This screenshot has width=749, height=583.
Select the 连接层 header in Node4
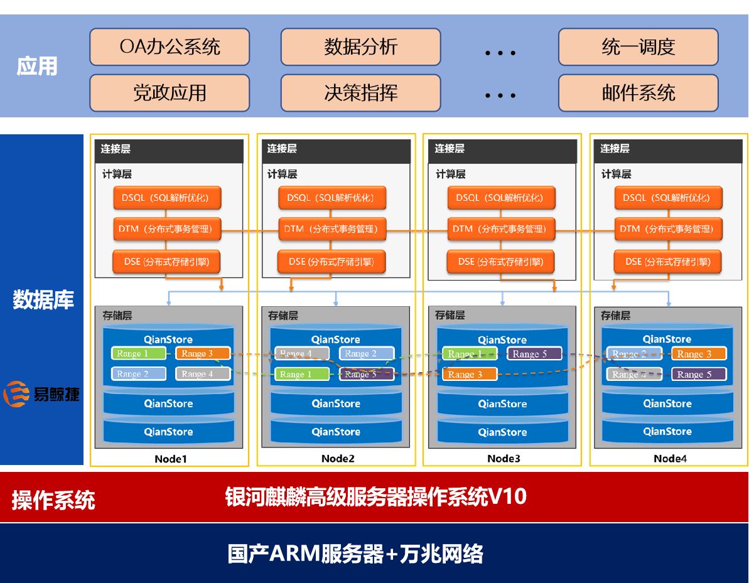point(668,151)
